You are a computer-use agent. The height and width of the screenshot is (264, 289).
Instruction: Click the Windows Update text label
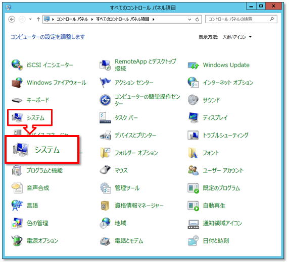click(226, 65)
